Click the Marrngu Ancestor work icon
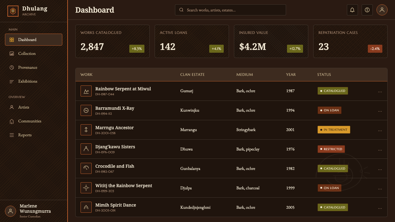The height and width of the screenshot is (222, 395). [86, 130]
